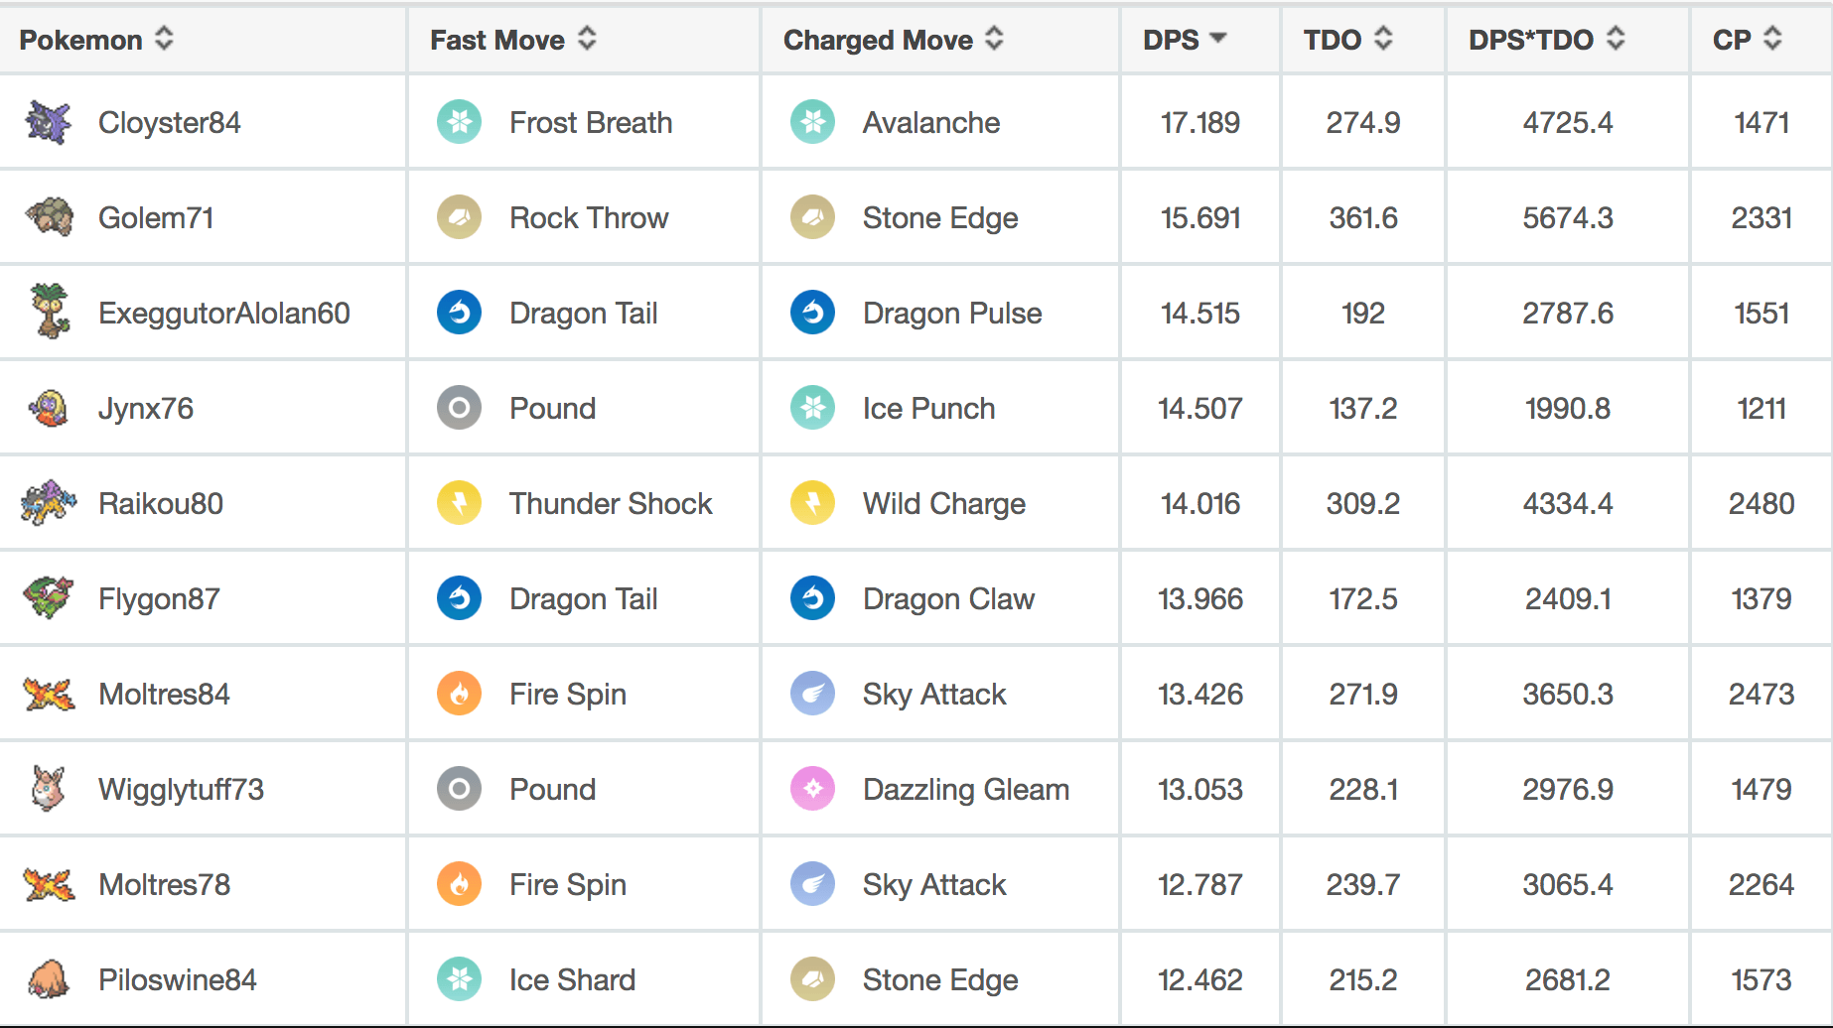Click the Rock Throw rock-type icon
This screenshot has width=1833, height=1028.
[x=459, y=217]
